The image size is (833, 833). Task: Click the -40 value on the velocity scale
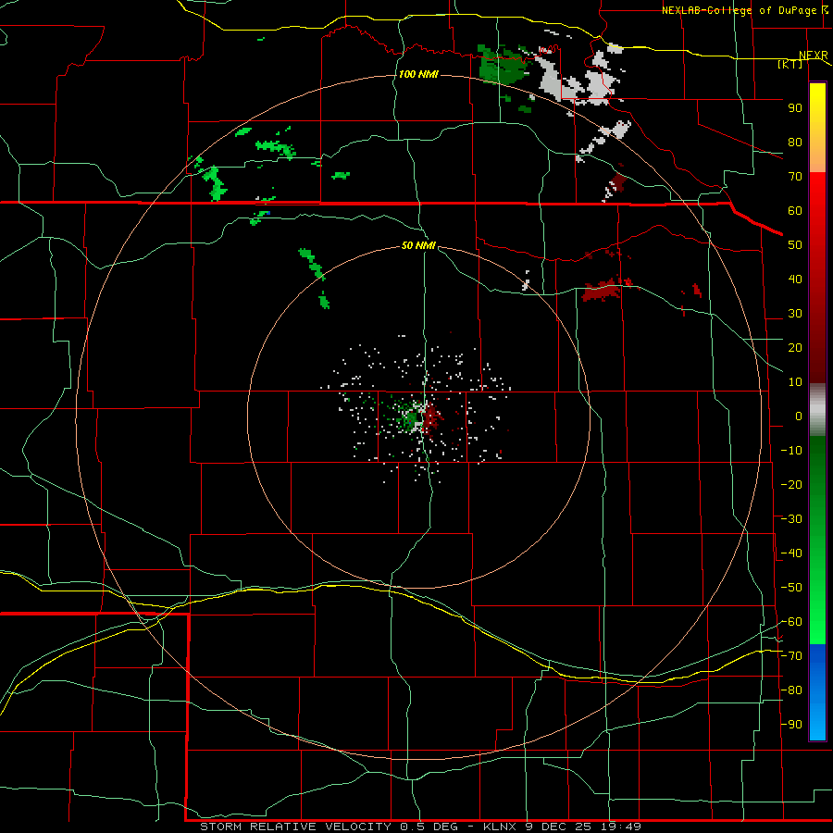coord(791,553)
